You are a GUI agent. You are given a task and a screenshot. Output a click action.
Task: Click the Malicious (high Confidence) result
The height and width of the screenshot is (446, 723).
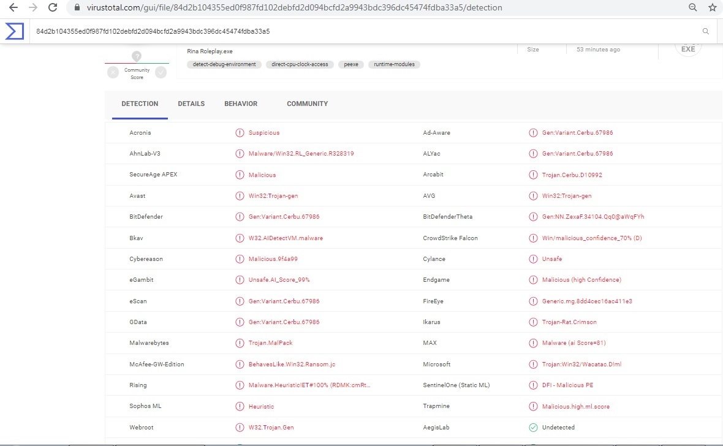pyautogui.click(x=581, y=280)
